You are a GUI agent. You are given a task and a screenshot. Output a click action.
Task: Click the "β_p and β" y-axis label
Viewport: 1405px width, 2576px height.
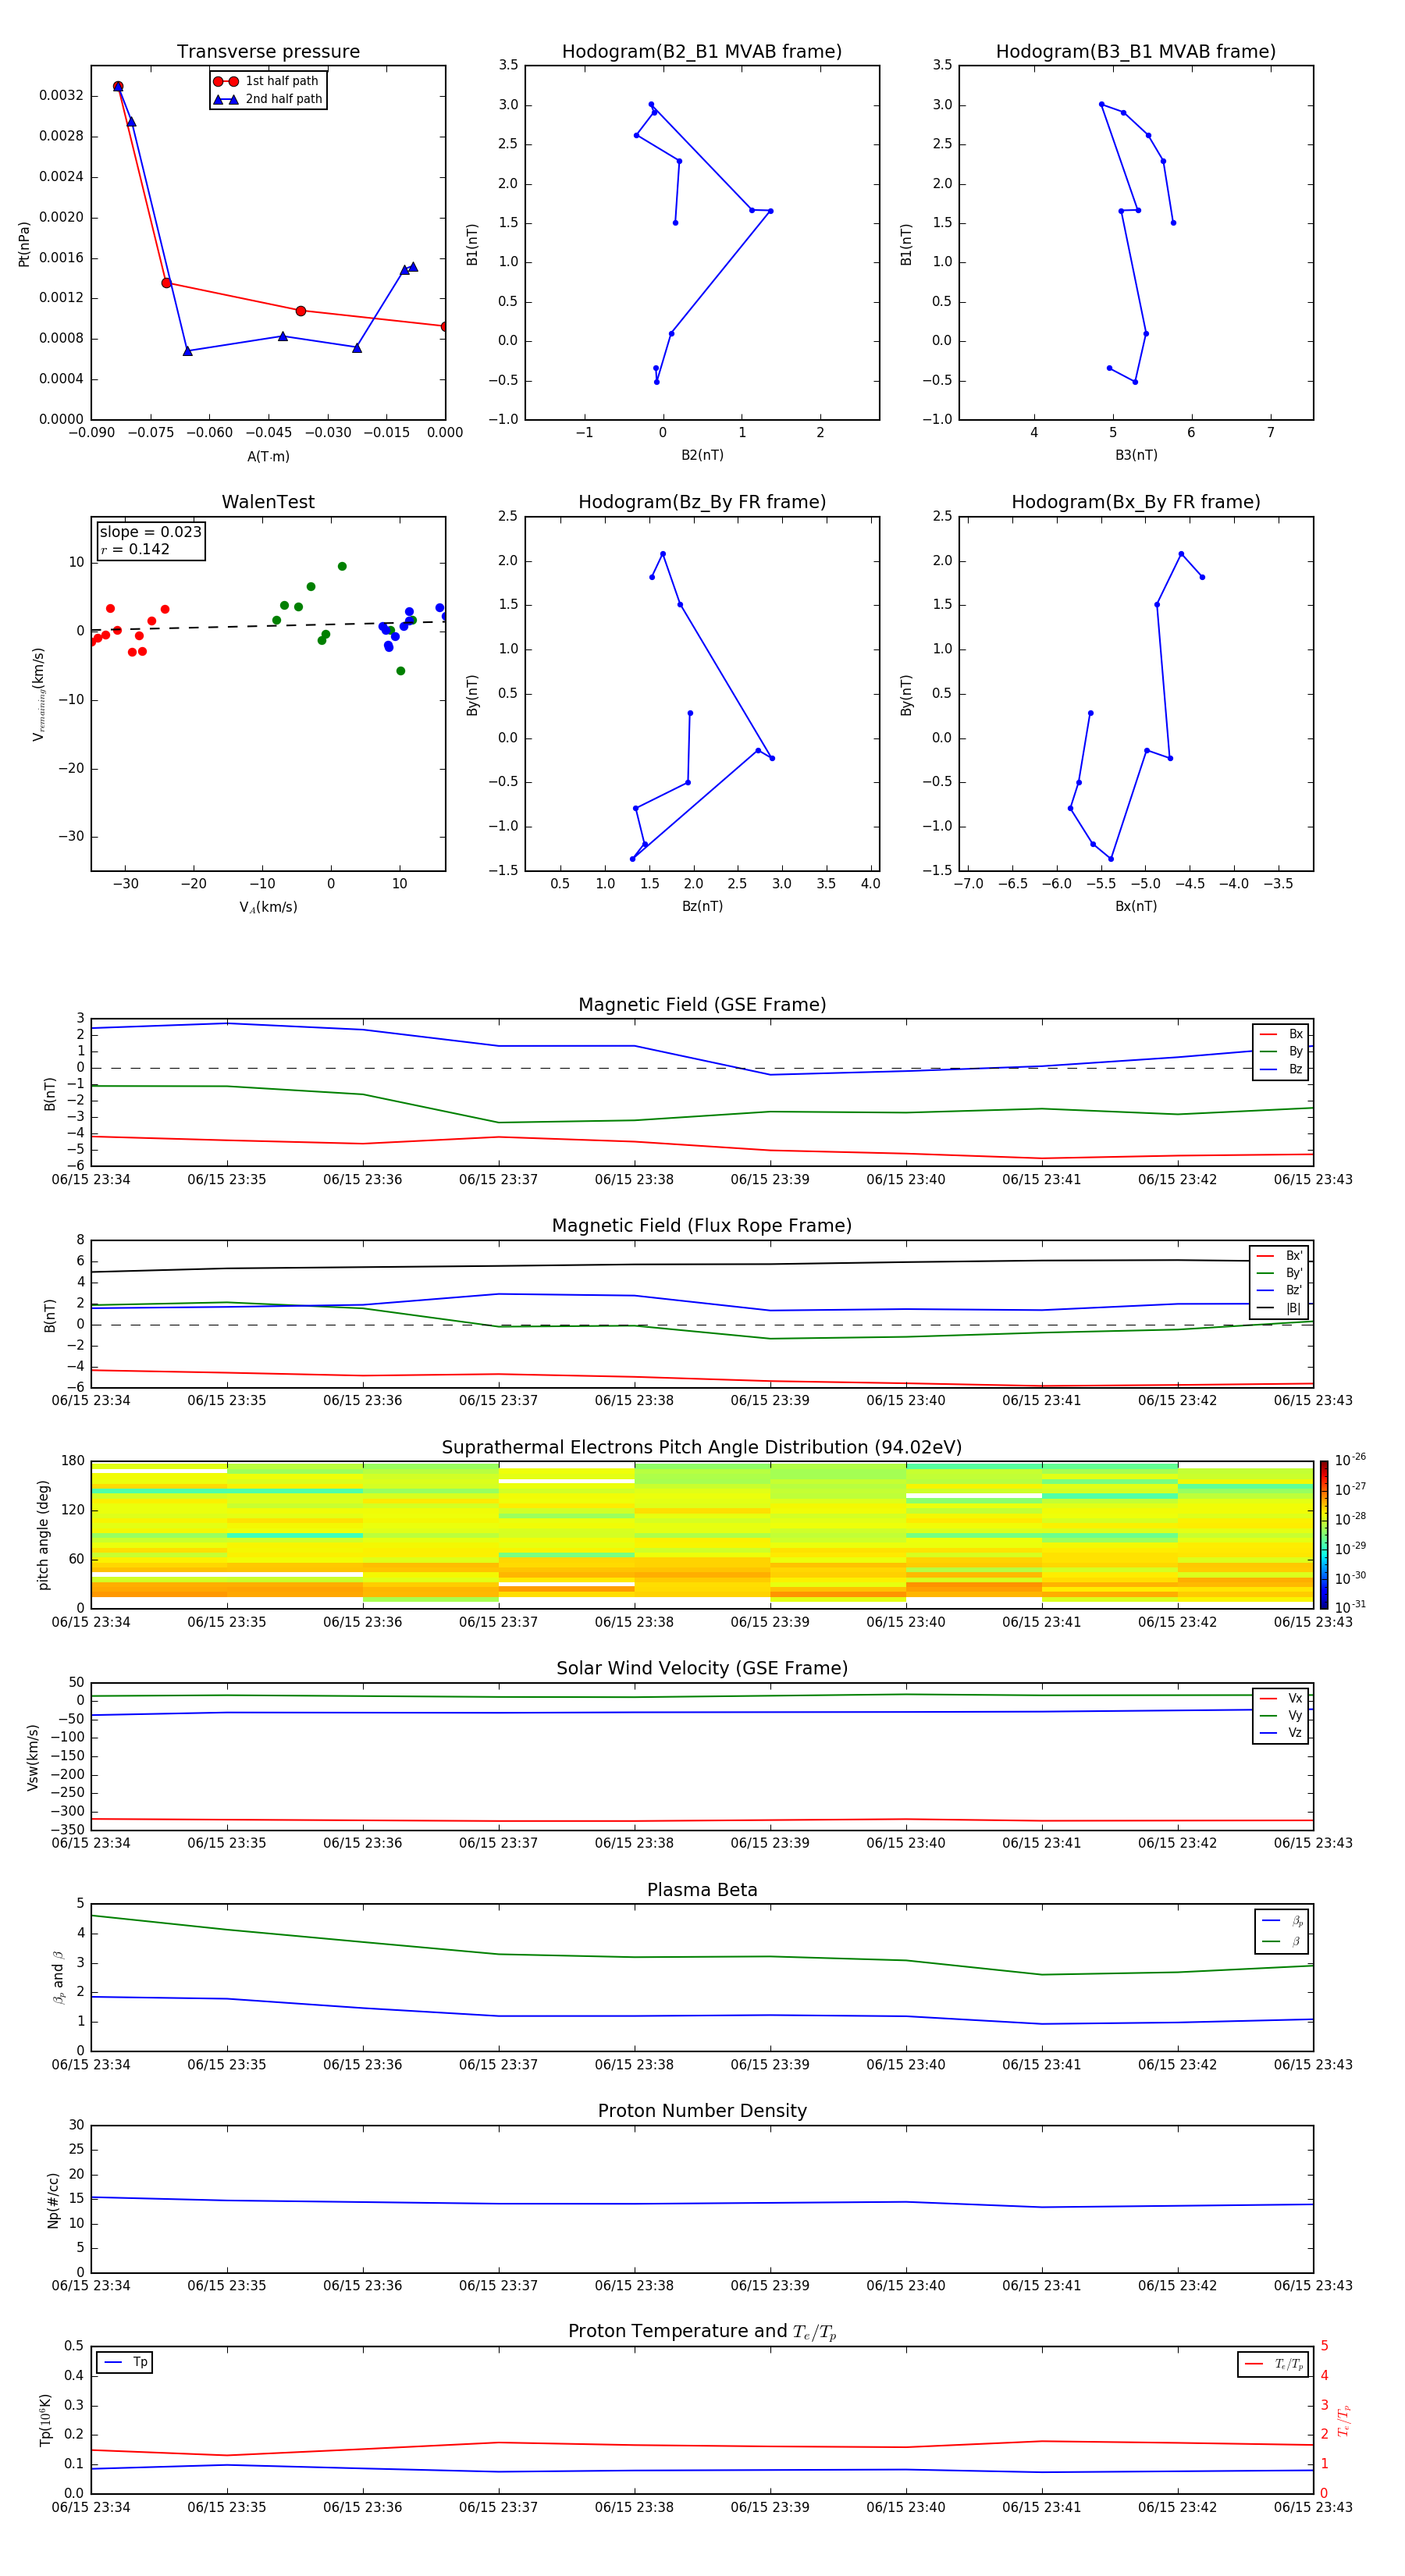coord(58,1977)
